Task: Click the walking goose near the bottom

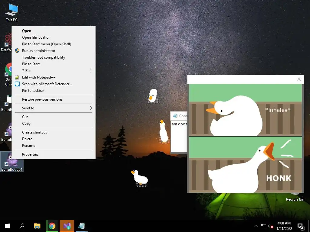Action: tap(140, 177)
